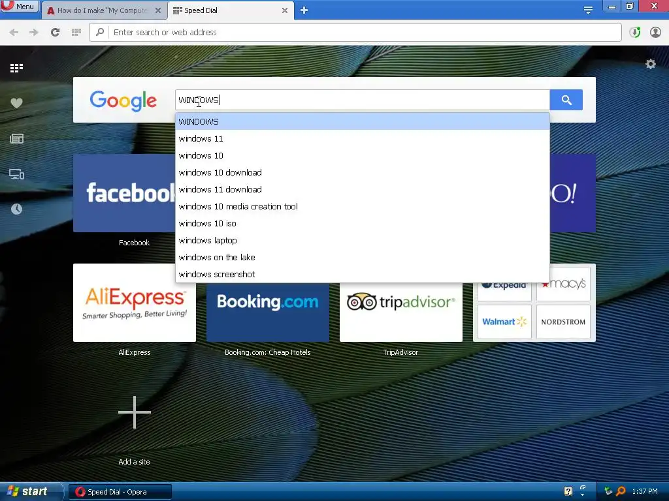Open the Opera Menu button

point(20,6)
